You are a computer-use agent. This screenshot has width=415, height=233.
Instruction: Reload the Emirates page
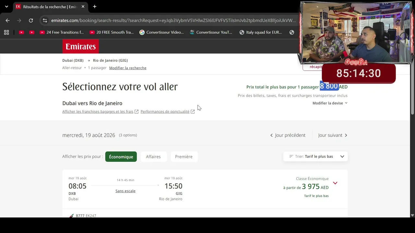[x=31, y=20]
